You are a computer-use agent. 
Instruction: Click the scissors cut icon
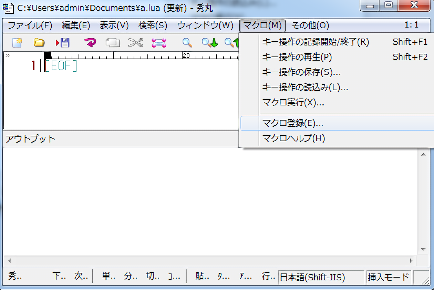(x=135, y=43)
